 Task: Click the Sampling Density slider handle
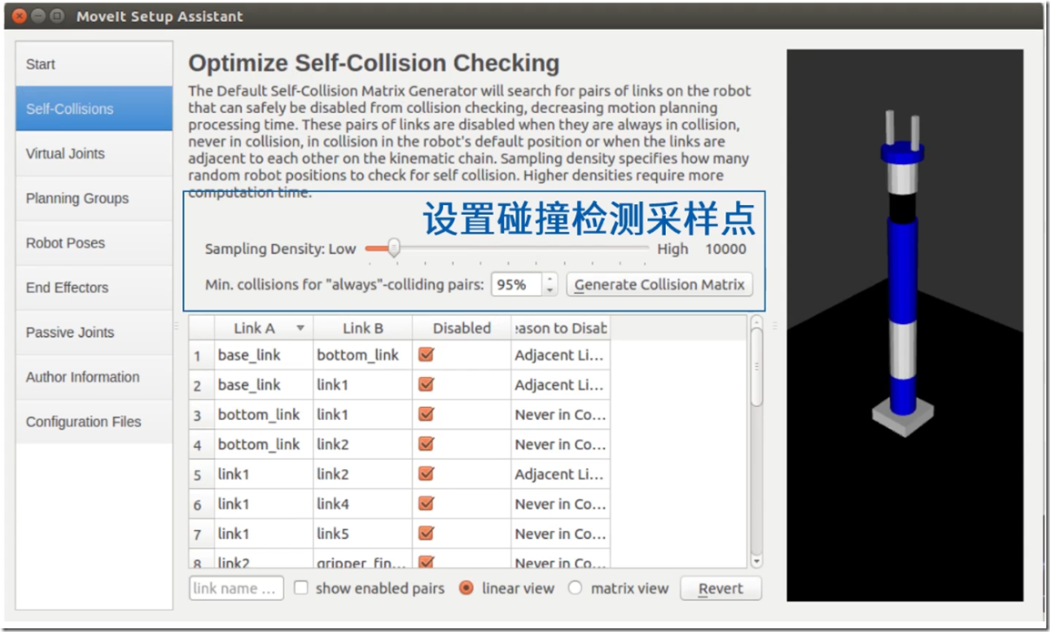(394, 248)
